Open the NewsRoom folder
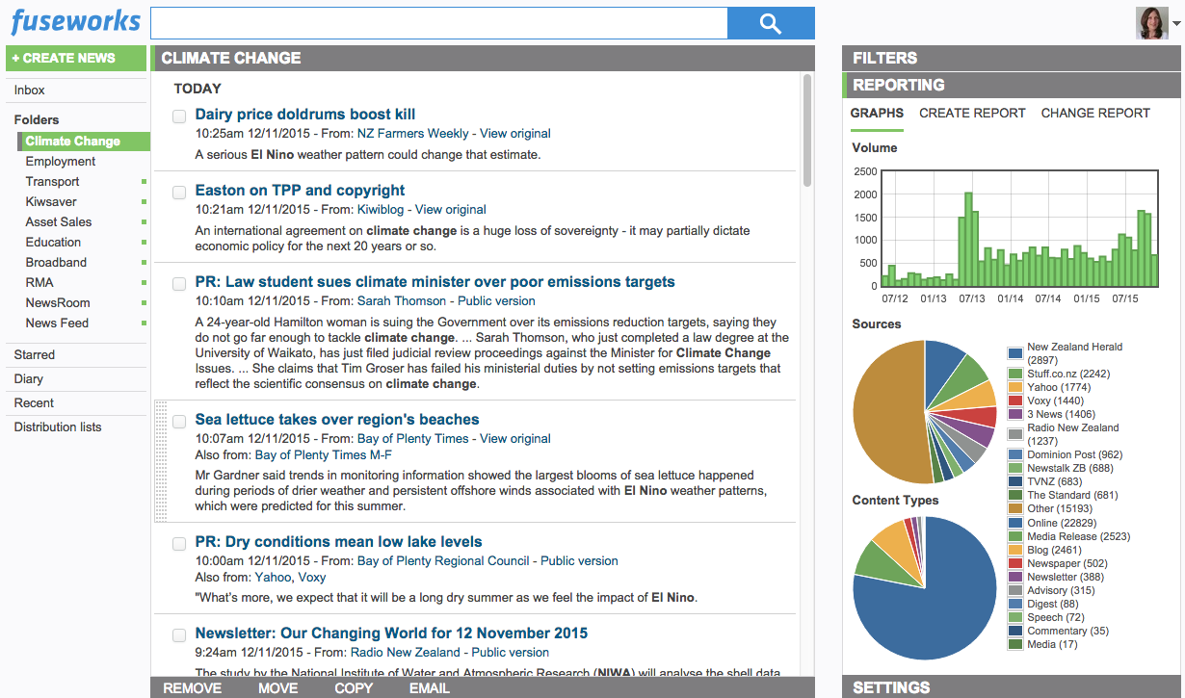Screen dimensions: 1185x698 point(58,303)
